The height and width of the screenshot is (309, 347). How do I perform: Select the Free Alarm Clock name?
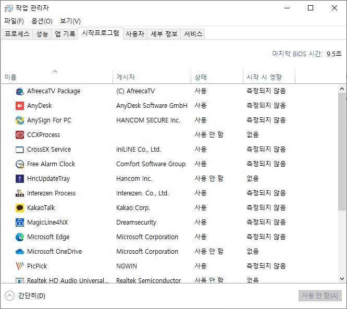pos(51,164)
